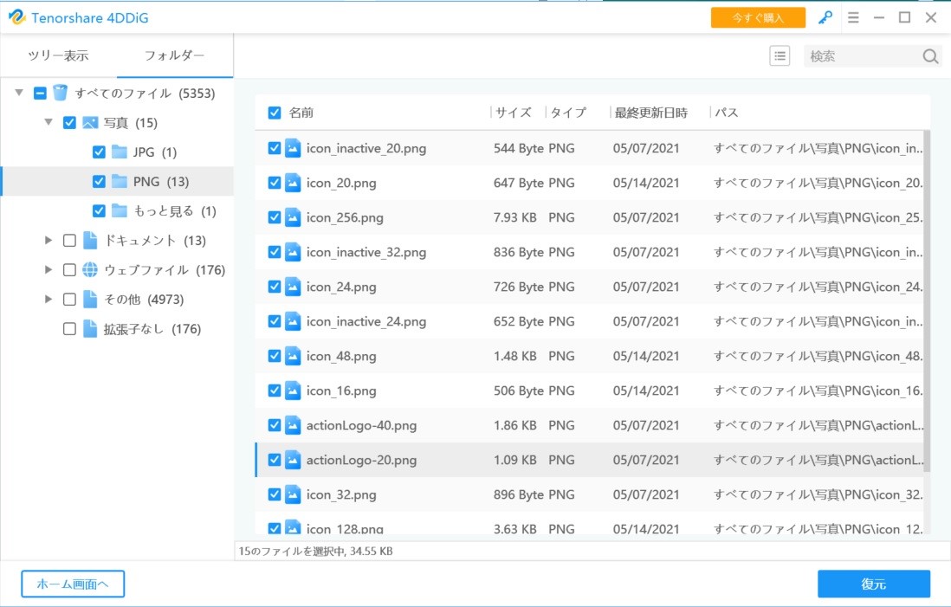
Task: Click the ホーム画面へ button
Action: click(73, 584)
